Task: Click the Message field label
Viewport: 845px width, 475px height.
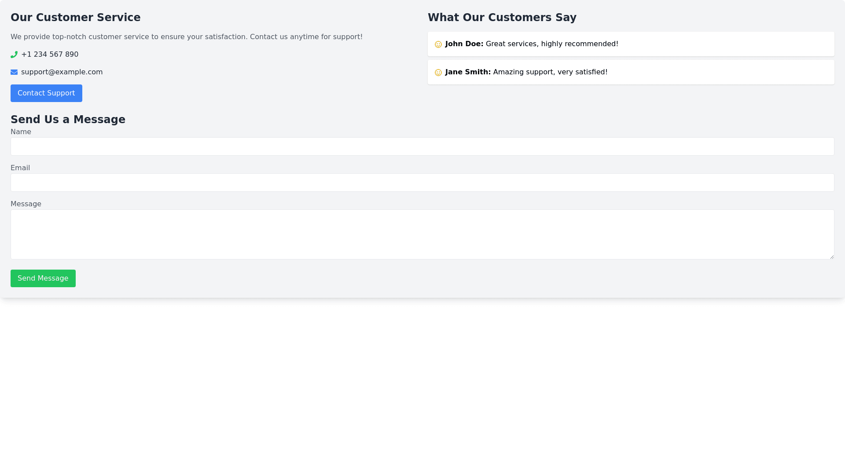Action: pyautogui.click(x=26, y=204)
